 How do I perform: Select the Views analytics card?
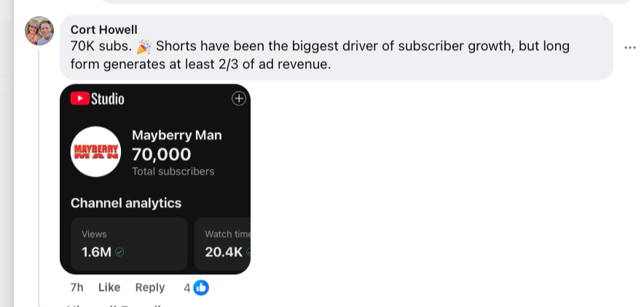pos(129,244)
